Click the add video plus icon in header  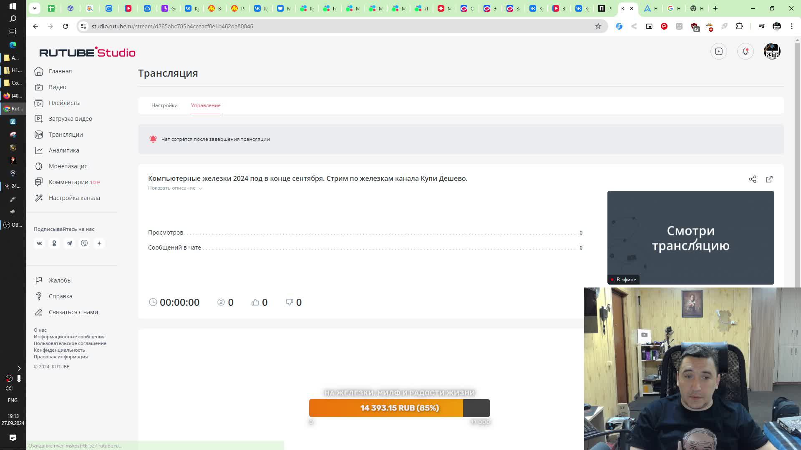tap(718, 51)
